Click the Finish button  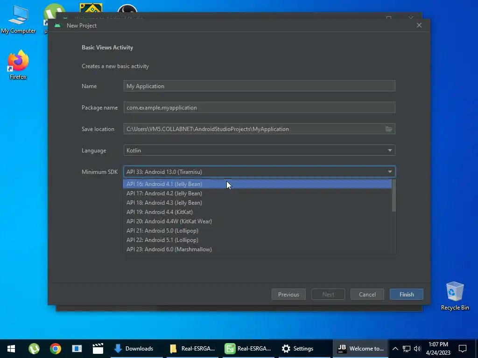pos(407,295)
